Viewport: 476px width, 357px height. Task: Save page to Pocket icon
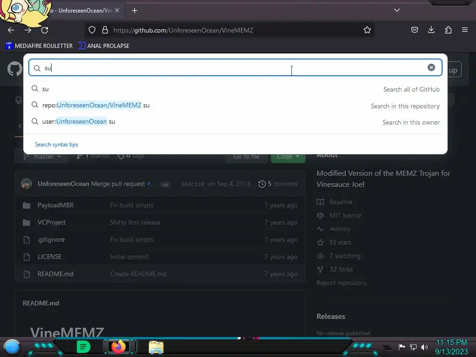(x=415, y=30)
